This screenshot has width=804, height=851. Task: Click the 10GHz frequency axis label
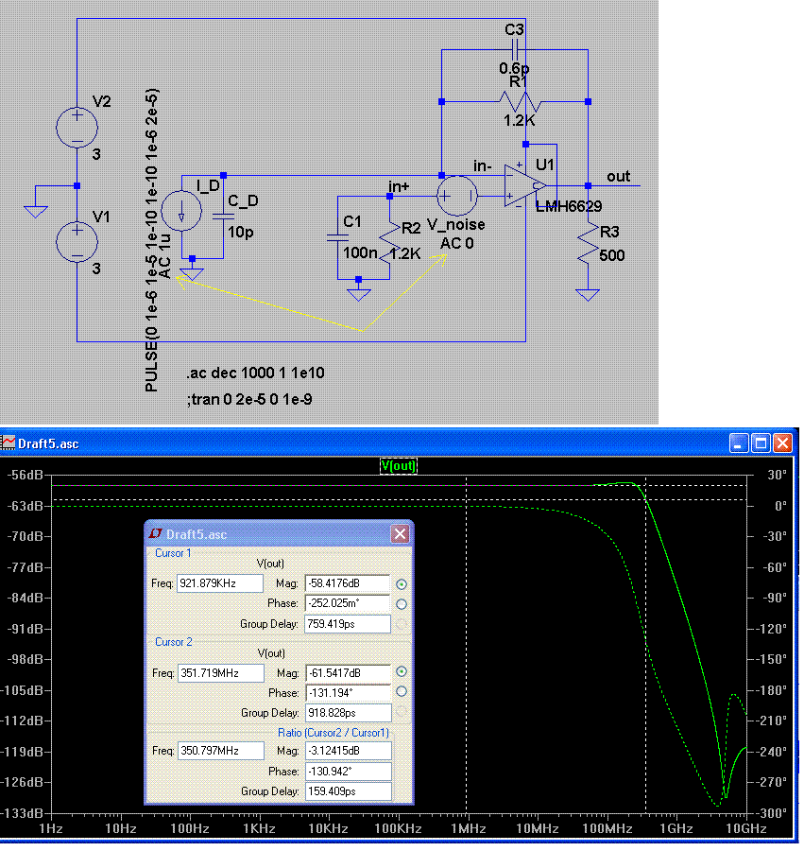click(746, 828)
